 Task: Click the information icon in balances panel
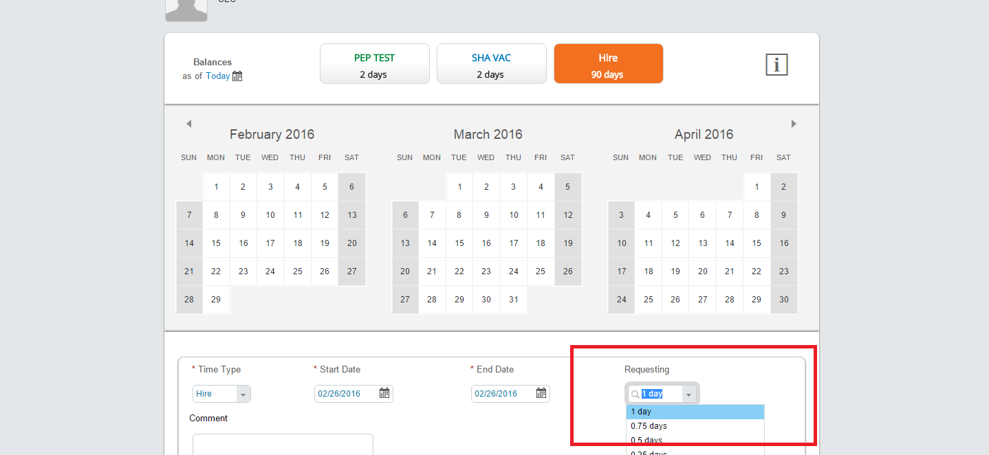[776, 65]
